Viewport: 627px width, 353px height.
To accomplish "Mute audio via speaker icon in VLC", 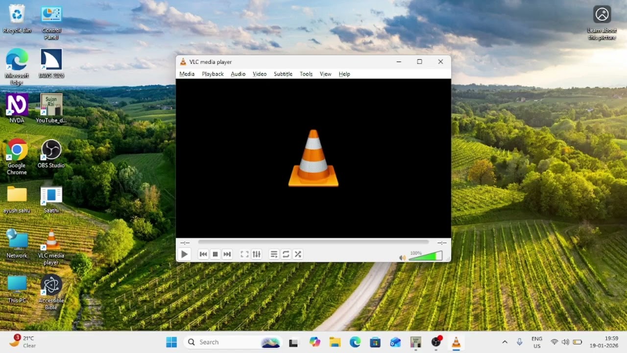I will (402, 257).
